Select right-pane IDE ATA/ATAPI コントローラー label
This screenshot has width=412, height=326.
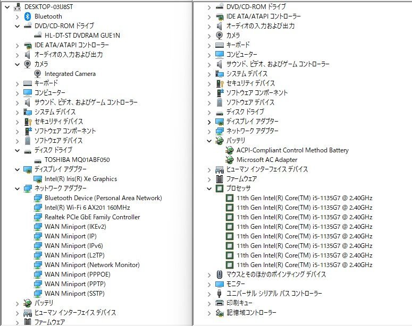264,16
